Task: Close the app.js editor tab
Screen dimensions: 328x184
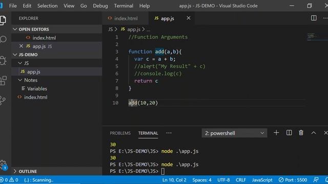Action: [189, 18]
